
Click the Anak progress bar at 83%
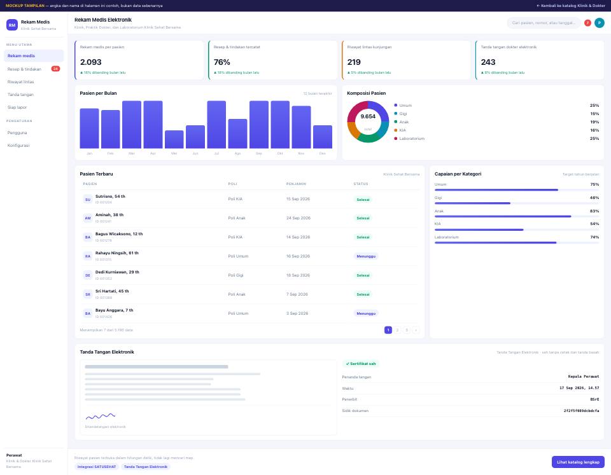point(517,216)
